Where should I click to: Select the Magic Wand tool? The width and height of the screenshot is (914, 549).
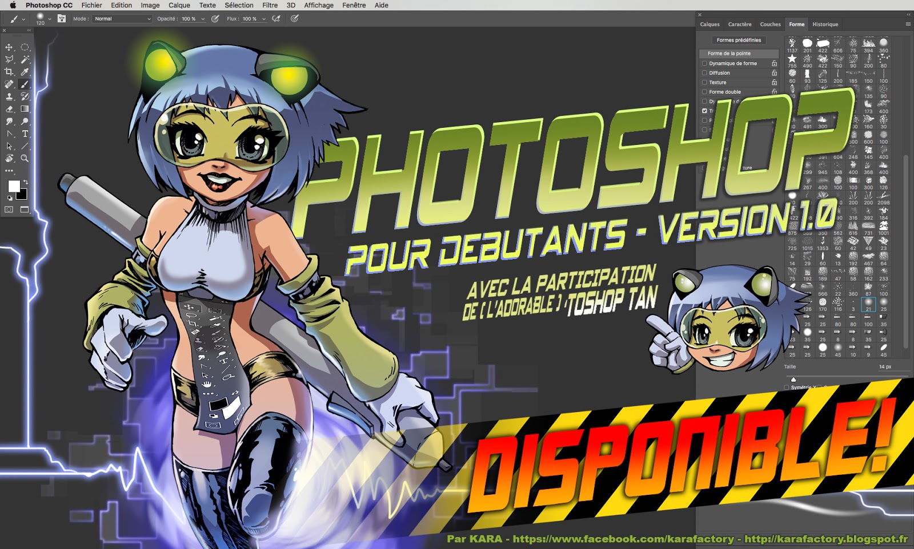(25, 59)
